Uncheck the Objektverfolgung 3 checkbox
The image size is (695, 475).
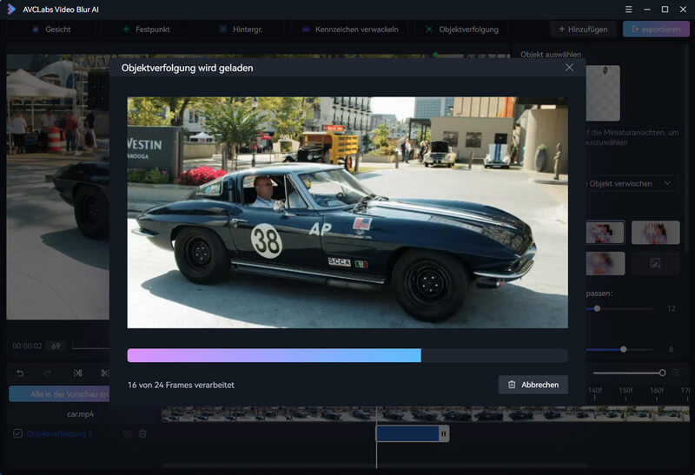(x=17, y=433)
